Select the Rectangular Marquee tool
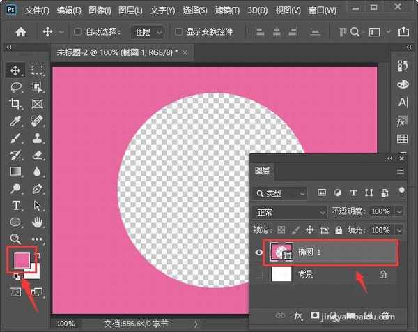This screenshot has width=418, height=332. (x=37, y=70)
